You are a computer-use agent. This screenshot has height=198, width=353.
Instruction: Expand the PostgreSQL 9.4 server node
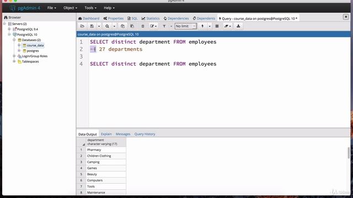pos(9,29)
